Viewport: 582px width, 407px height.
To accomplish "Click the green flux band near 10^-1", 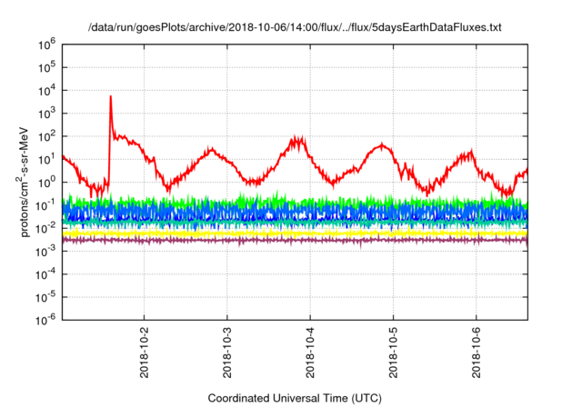I will pos(295,202).
